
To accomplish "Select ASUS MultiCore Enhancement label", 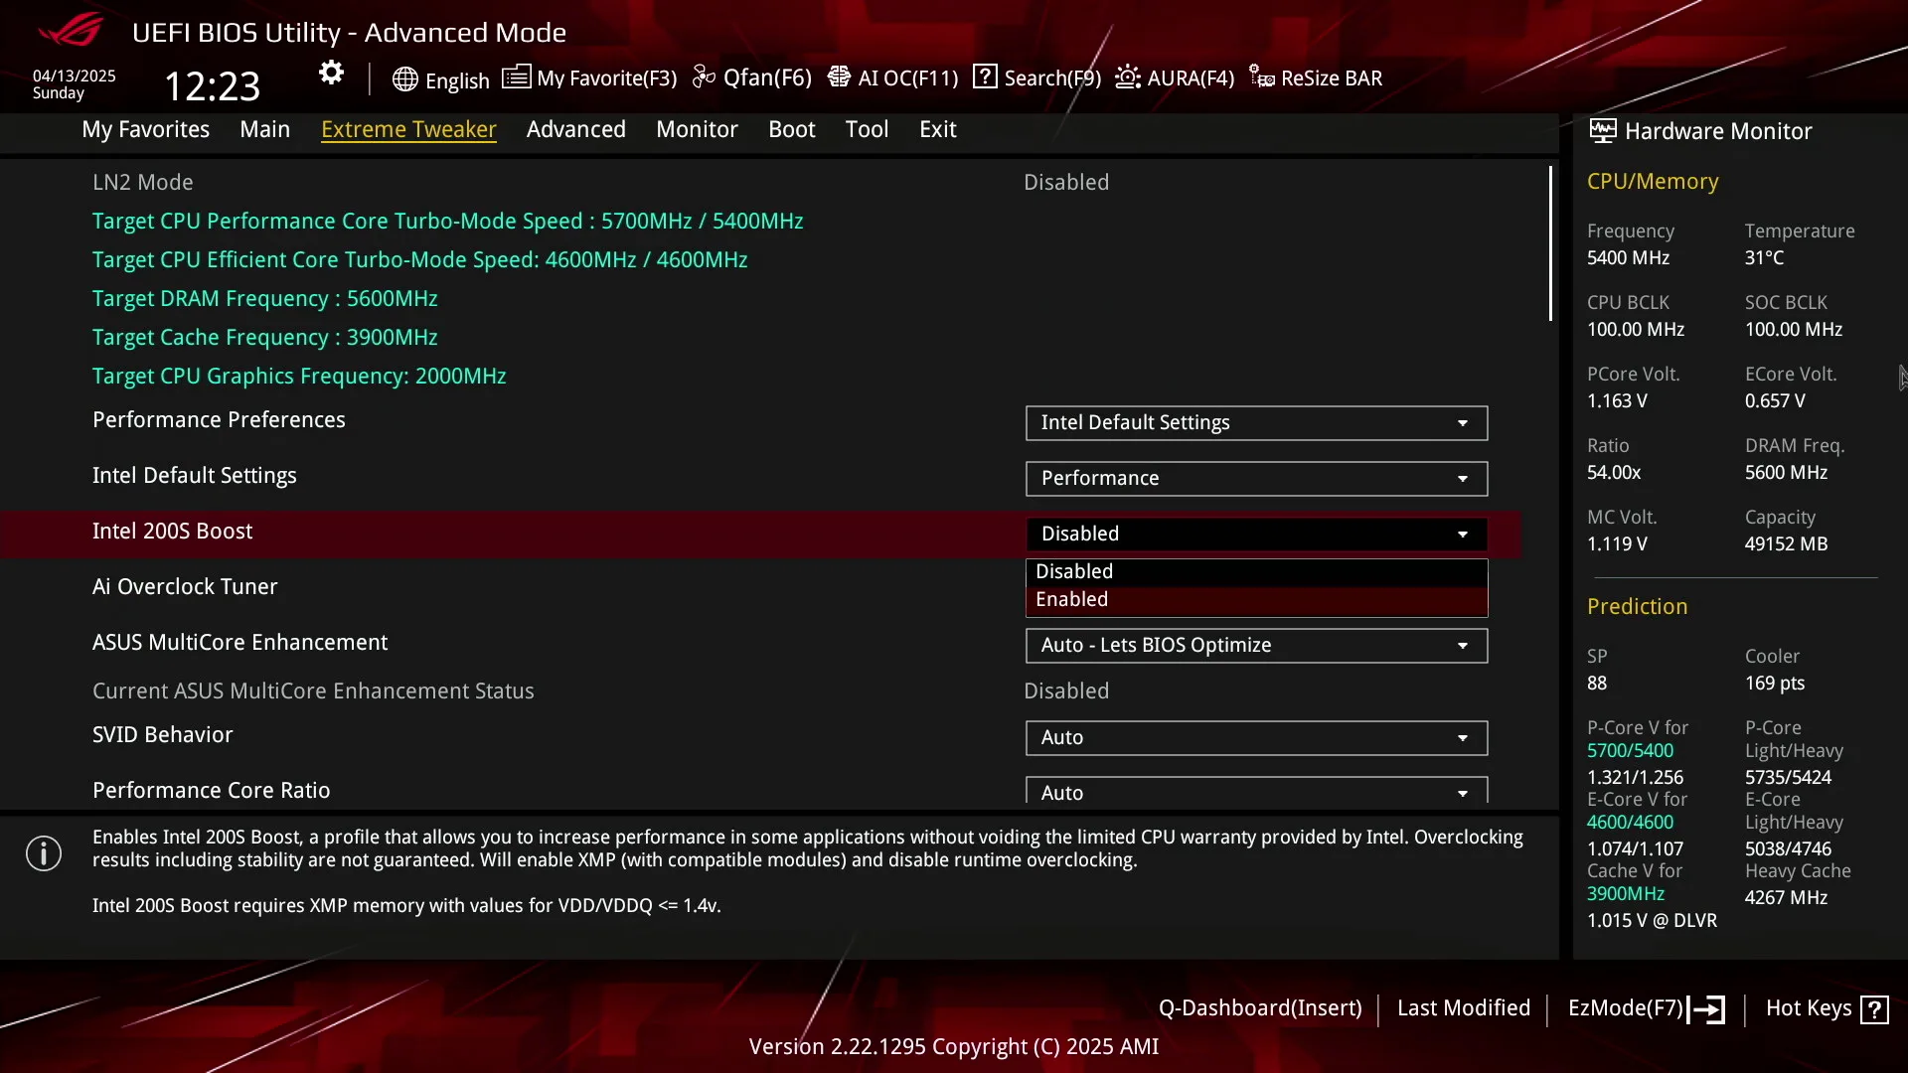I will tap(239, 643).
